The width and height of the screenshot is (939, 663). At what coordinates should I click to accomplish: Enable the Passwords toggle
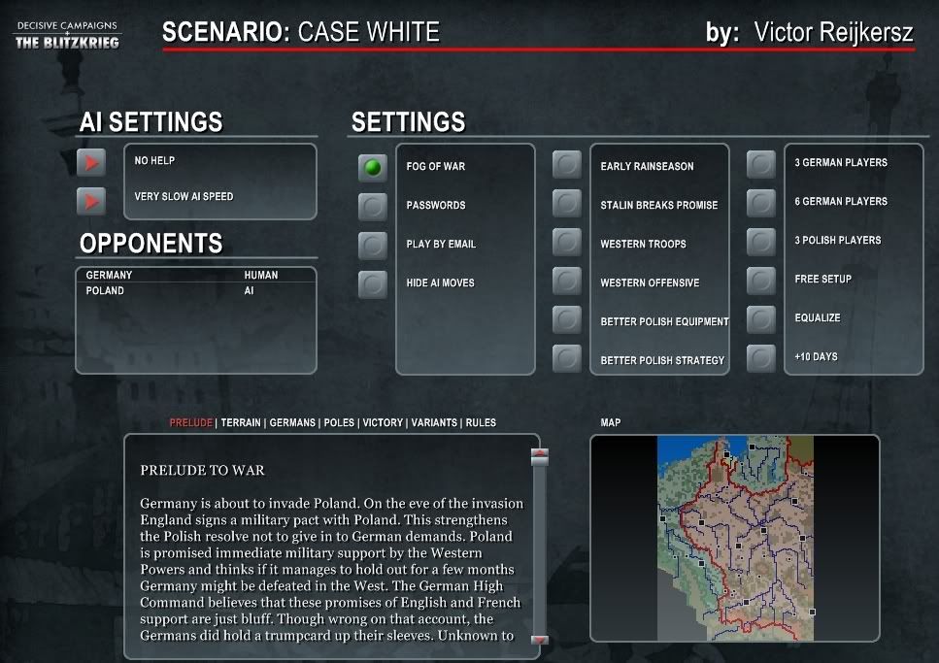(x=373, y=207)
